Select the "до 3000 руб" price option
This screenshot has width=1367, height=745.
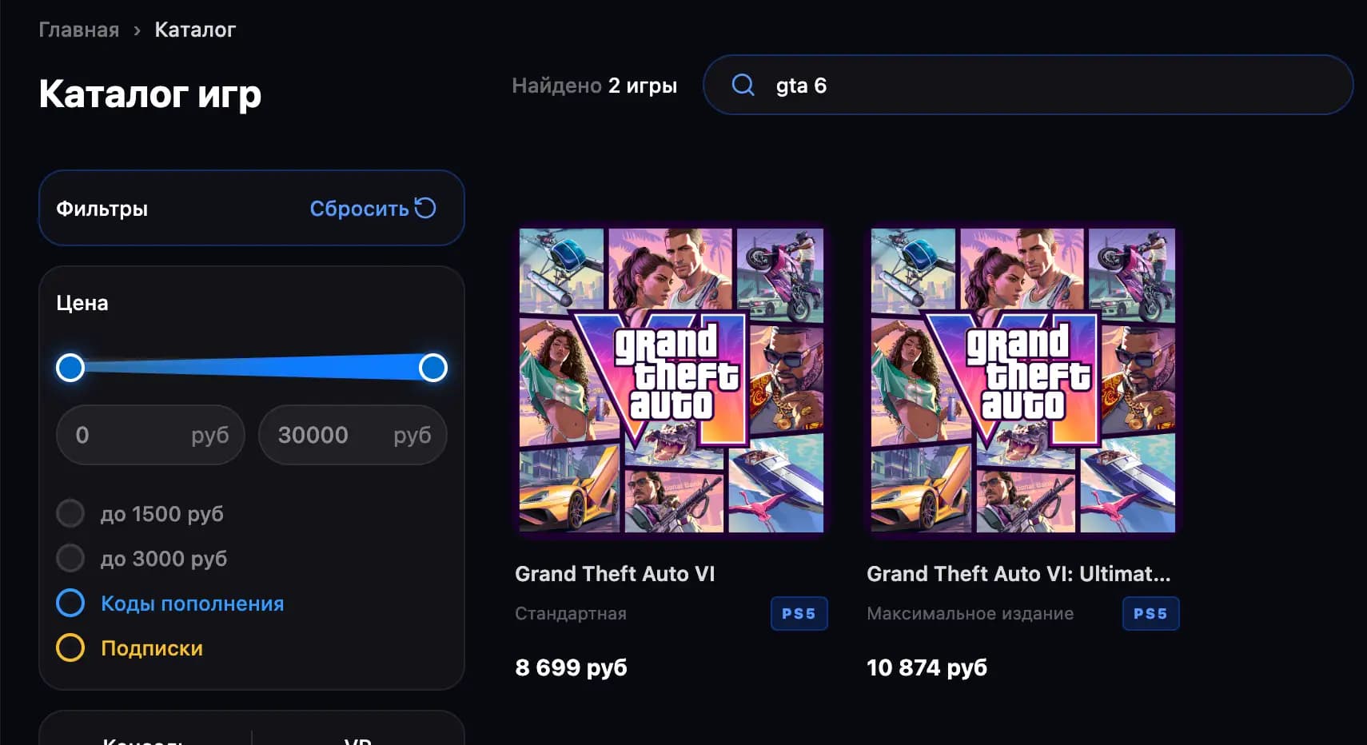coord(141,558)
